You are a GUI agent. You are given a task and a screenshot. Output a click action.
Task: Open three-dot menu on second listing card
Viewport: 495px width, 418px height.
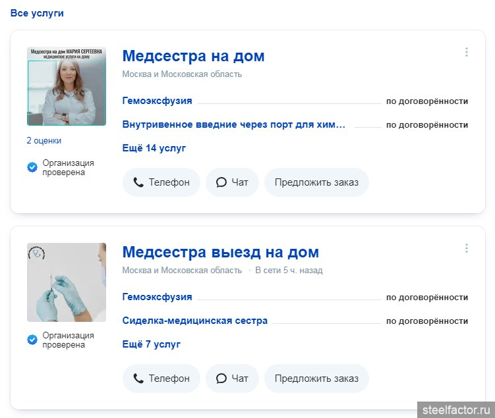467,249
